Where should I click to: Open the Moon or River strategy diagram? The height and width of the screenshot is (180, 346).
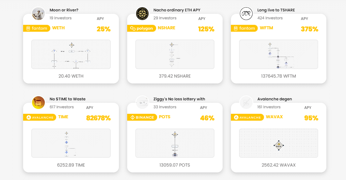point(71,54)
